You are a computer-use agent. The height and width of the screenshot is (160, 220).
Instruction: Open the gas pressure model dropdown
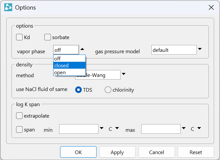click(199, 49)
